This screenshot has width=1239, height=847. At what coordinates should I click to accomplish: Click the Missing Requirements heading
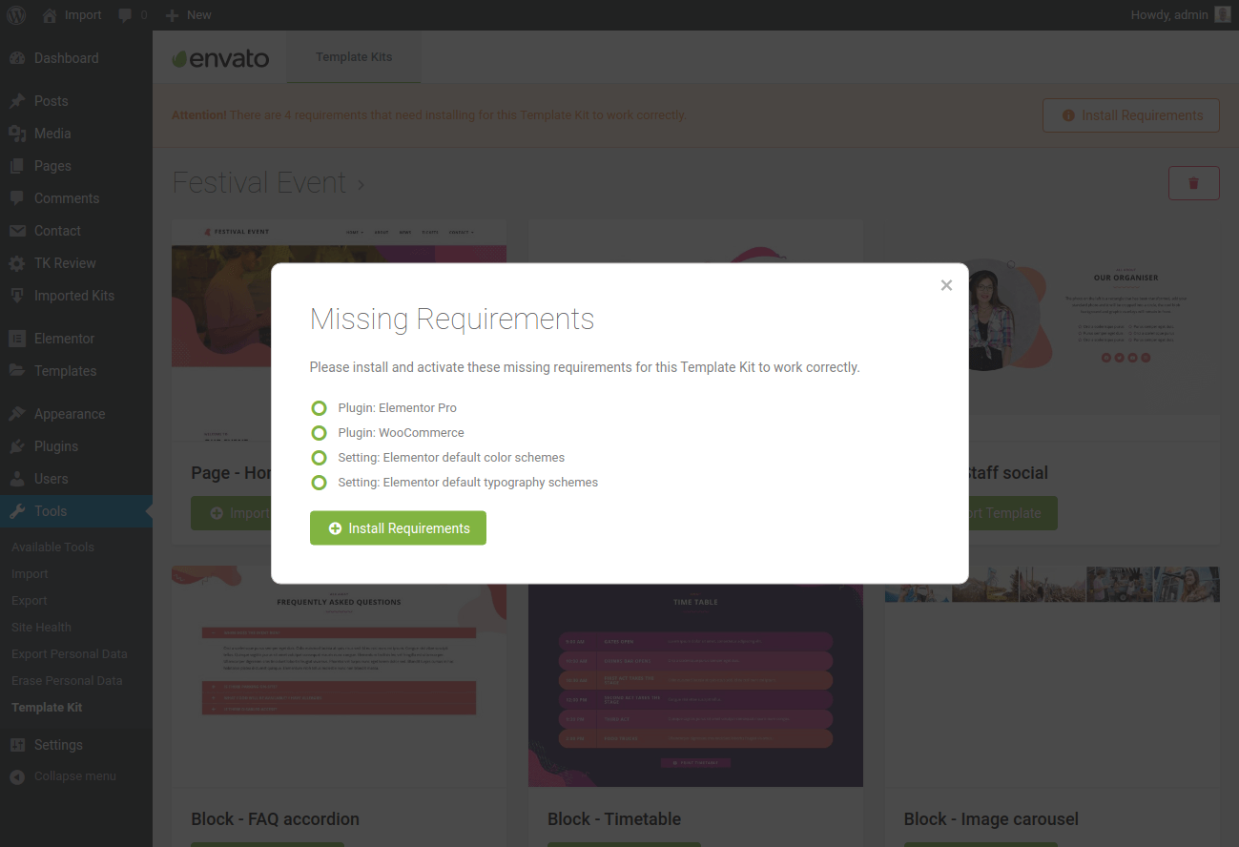(x=452, y=319)
